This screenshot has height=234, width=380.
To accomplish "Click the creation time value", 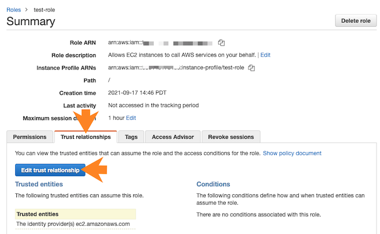I will pos(140,93).
